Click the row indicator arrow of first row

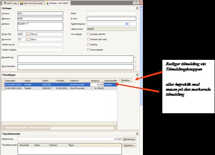pyautogui.click(x=3, y=84)
